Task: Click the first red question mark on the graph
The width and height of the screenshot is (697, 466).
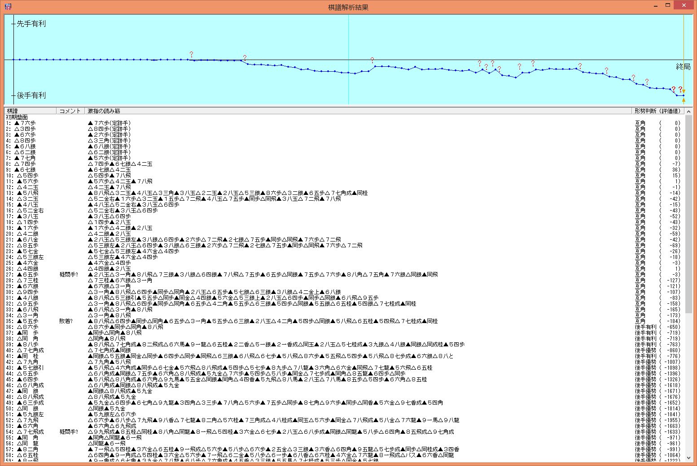Action: [x=191, y=54]
